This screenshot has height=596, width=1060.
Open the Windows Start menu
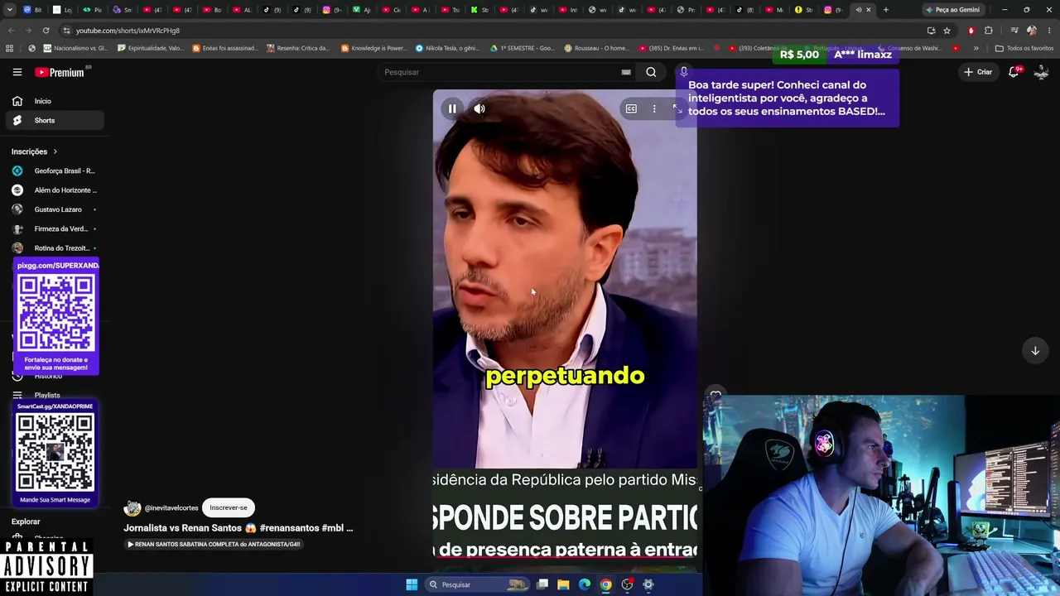pos(412,584)
